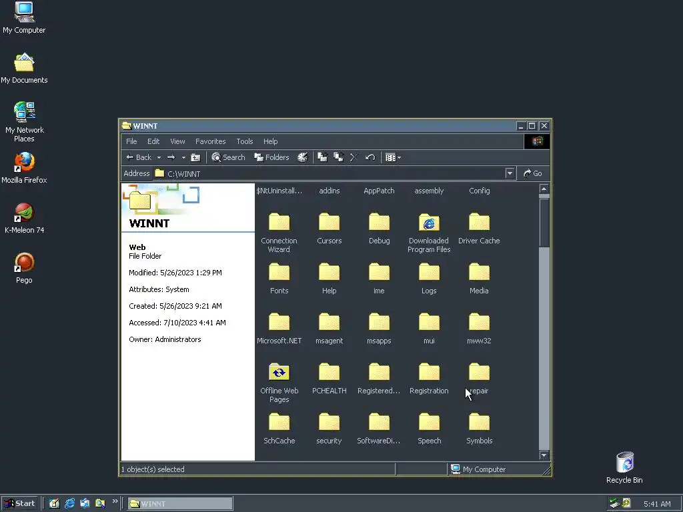Select the Microsoft.NET folder

(279, 328)
